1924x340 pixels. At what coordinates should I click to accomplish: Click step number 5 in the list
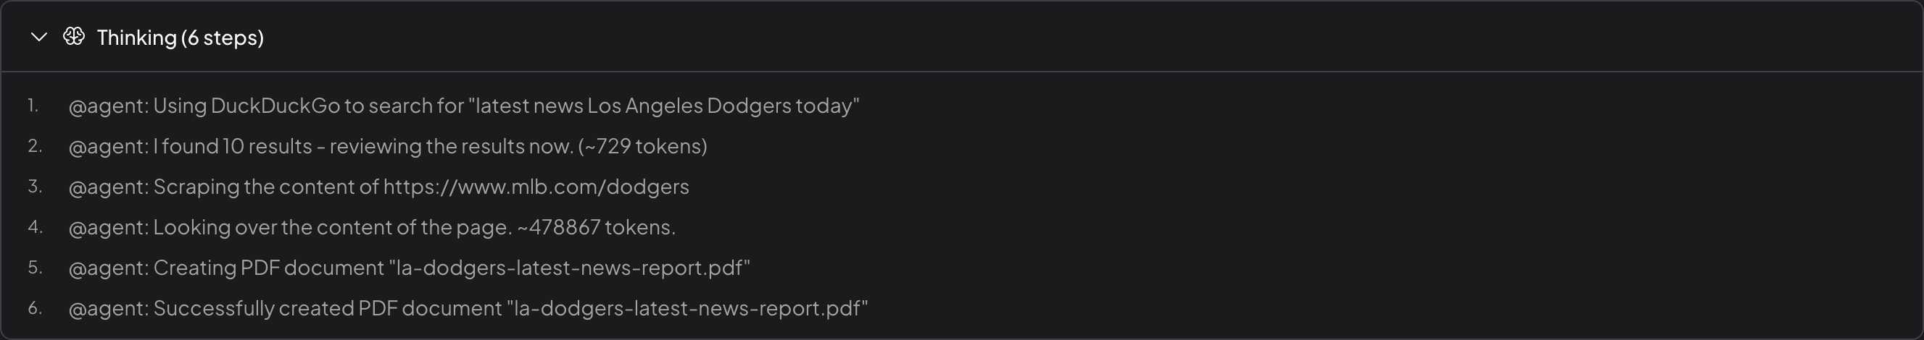[34, 268]
